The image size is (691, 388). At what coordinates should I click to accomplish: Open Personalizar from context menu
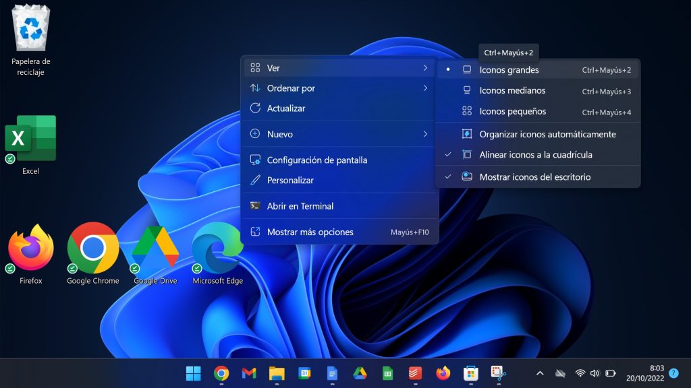[x=339, y=181]
